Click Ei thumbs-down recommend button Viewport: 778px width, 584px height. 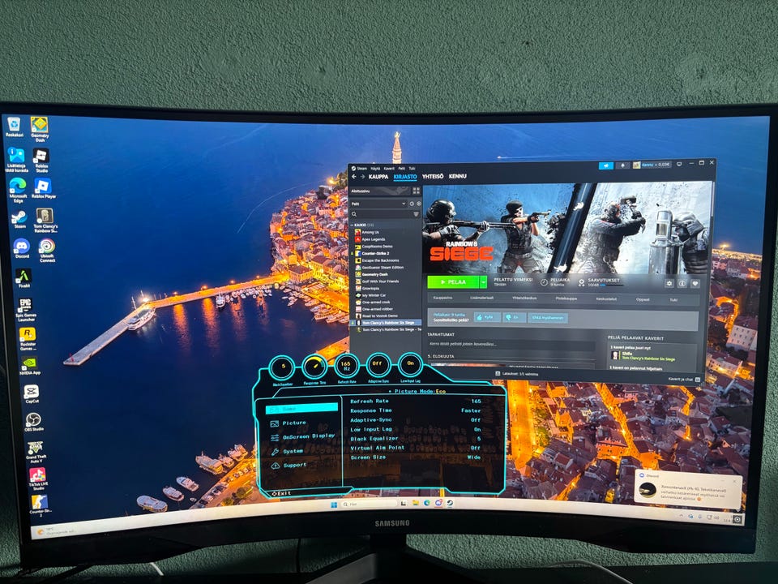tap(514, 317)
